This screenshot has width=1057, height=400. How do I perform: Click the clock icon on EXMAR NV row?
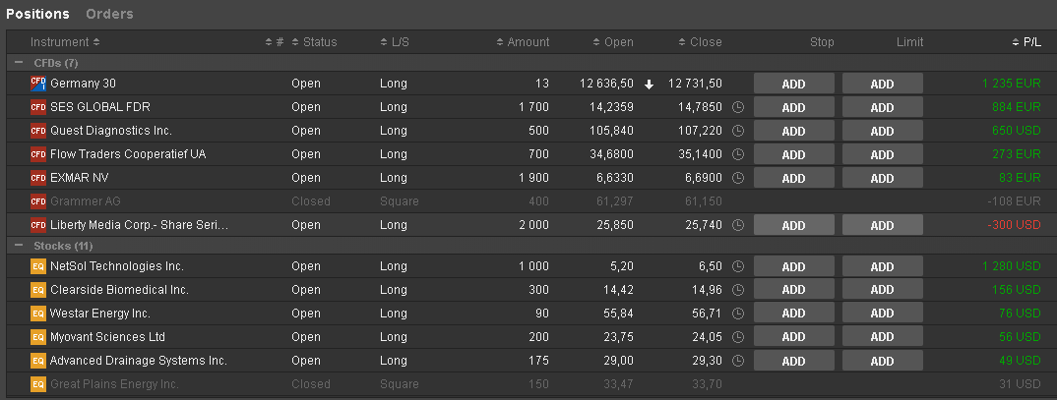(x=738, y=178)
